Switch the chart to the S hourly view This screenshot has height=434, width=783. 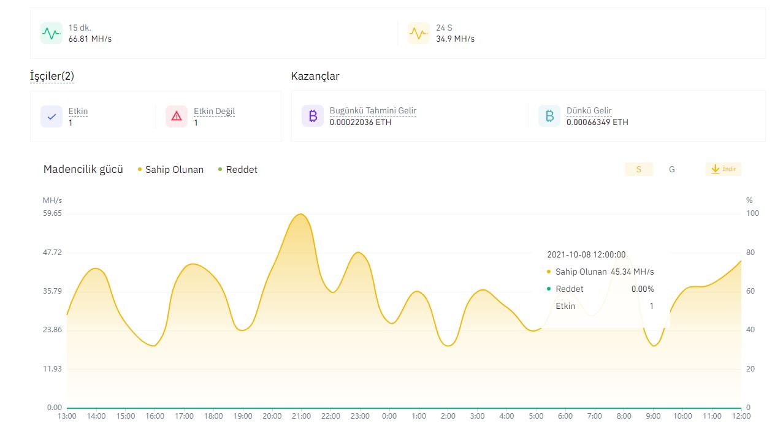point(639,169)
